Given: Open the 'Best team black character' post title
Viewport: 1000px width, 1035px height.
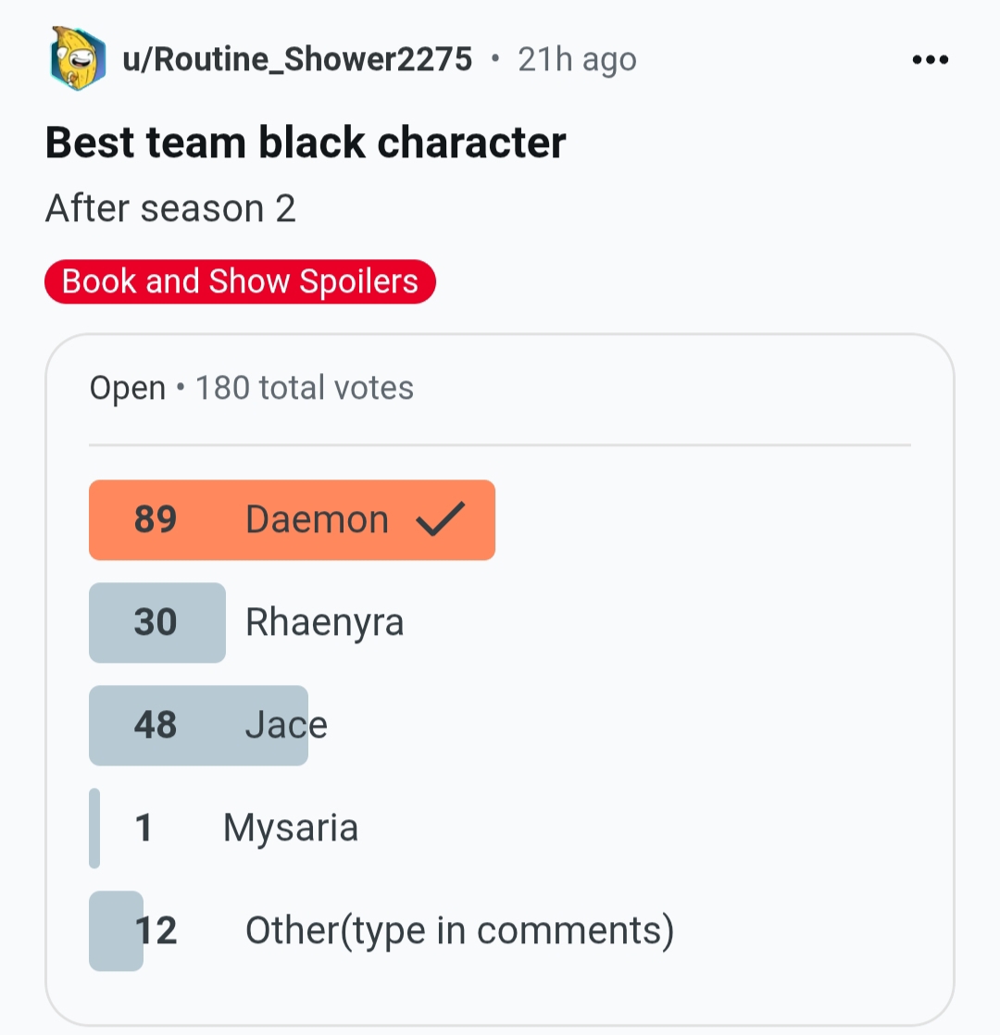Looking at the screenshot, I should [x=305, y=143].
